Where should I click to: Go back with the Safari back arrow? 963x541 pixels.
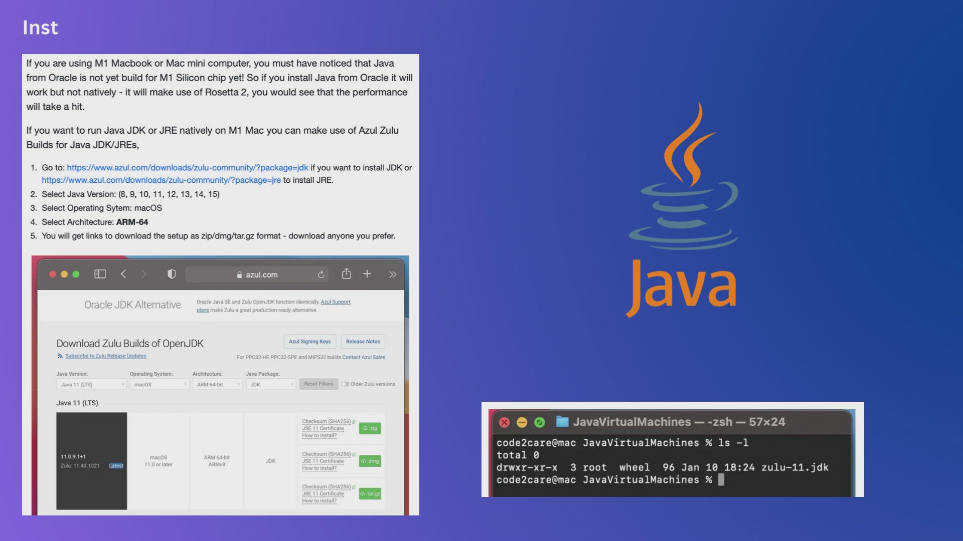(x=123, y=274)
